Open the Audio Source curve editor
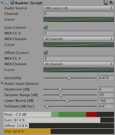 click(x=79, y=20)
